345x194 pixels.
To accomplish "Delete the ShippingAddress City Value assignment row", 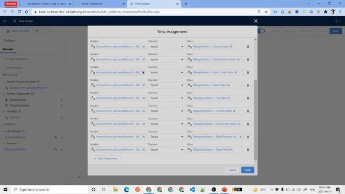I will click(x=248, y=98).
